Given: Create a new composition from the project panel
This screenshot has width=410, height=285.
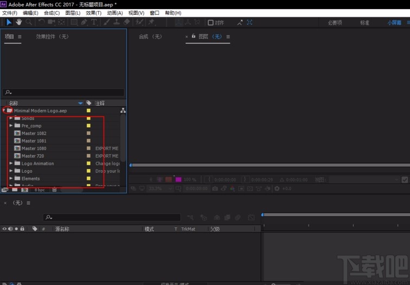Looking at the screenshot, I should pos(24,190).
